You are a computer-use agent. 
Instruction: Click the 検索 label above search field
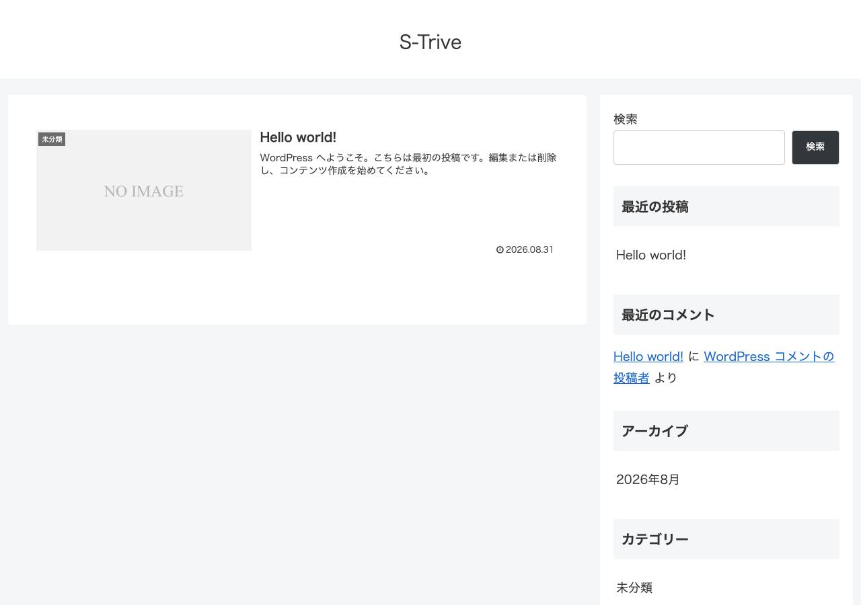point(626,119)
